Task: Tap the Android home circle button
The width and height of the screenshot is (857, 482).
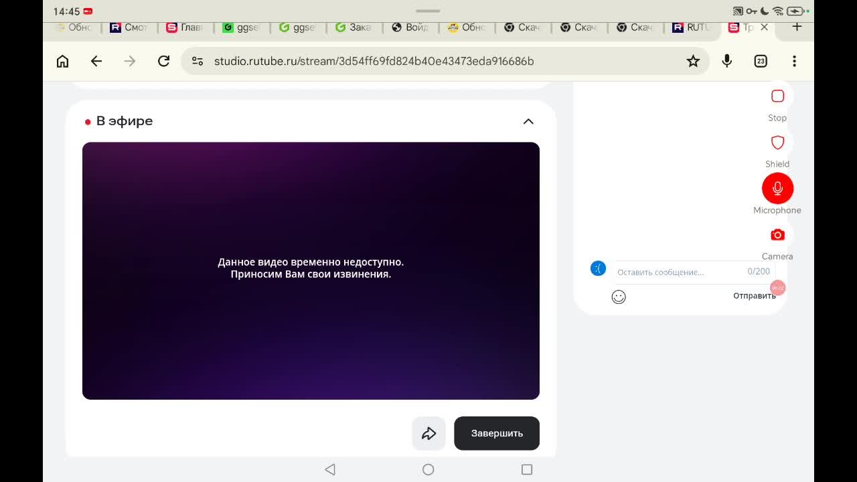Action: tap(428, 469)
